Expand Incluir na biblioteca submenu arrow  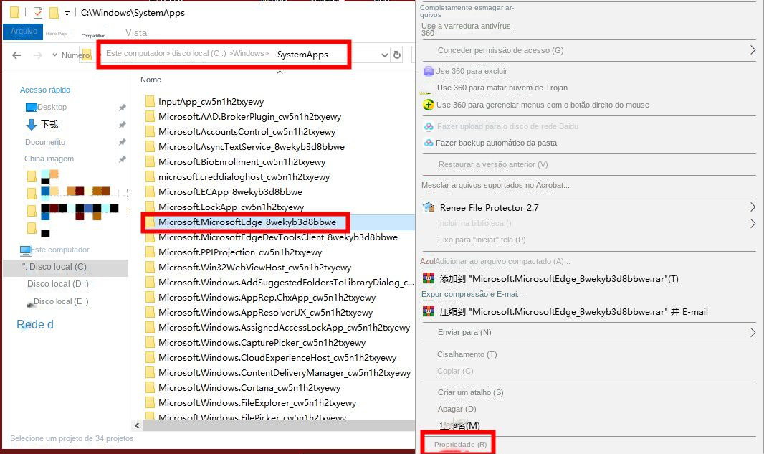[753, 223]
